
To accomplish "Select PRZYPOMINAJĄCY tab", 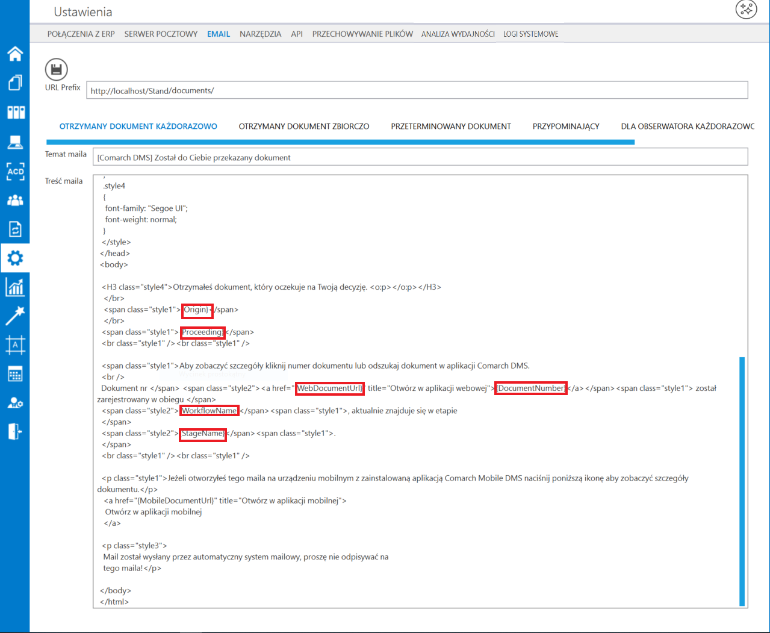I will (566, 126).
